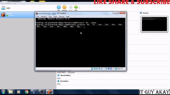This screenshot has width=170, height=95.
Task: Launch Google Chrome from the taskbar
Action: [x=27, y=92]
